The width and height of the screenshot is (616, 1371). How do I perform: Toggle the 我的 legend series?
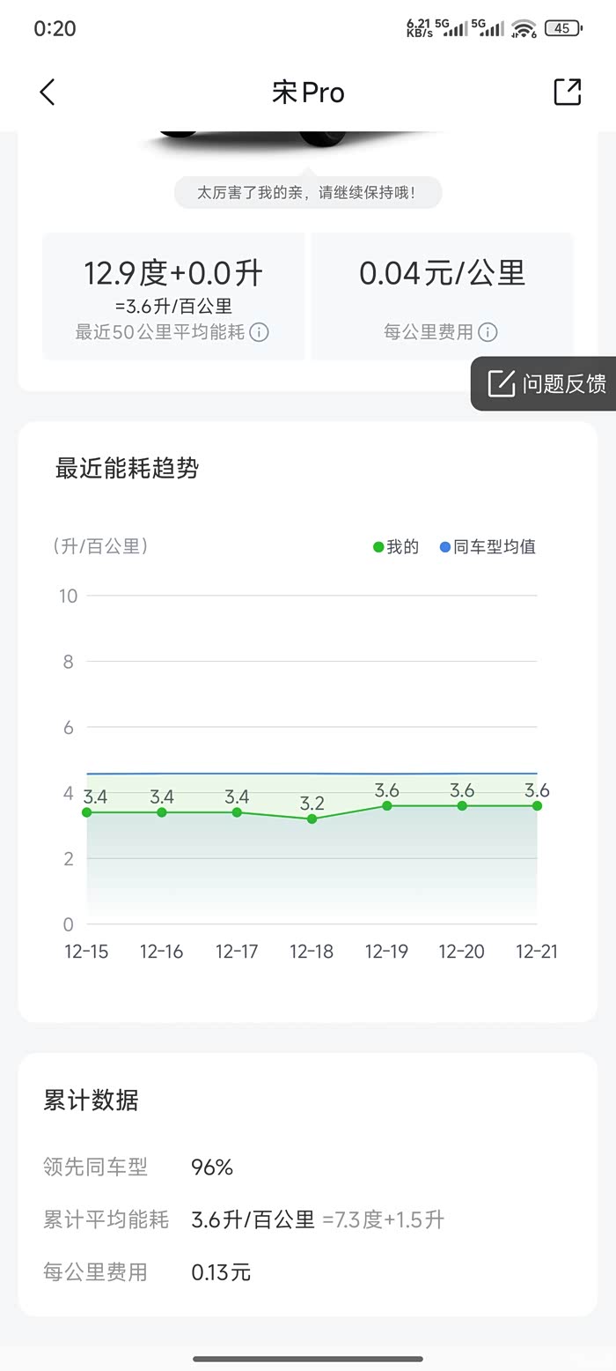[396, 546]
